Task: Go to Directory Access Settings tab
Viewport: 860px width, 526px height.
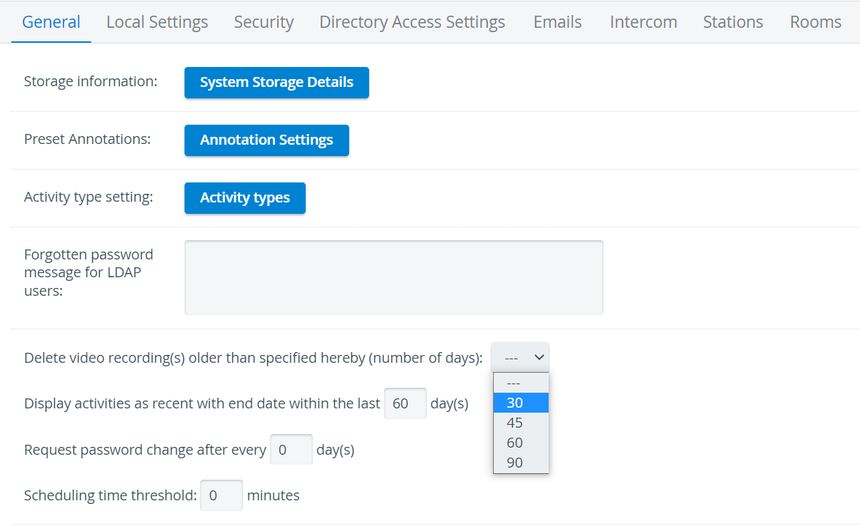Action: (412, 22)
